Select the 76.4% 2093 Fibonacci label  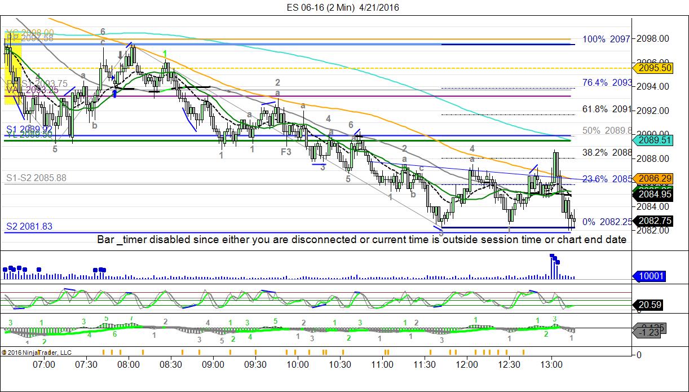pyautogui.click(x=607, y=82)
